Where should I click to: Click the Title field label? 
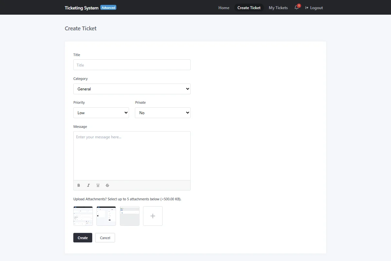pos(77,55)
